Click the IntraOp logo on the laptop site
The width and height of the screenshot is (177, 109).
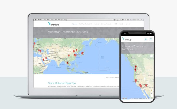click(53, 24)
